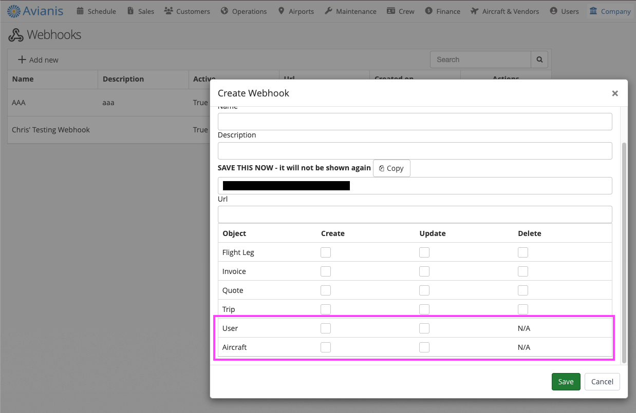Click the search magnifier icon button
This screenshot has height=413, width=636.
[x=539, y=60]
